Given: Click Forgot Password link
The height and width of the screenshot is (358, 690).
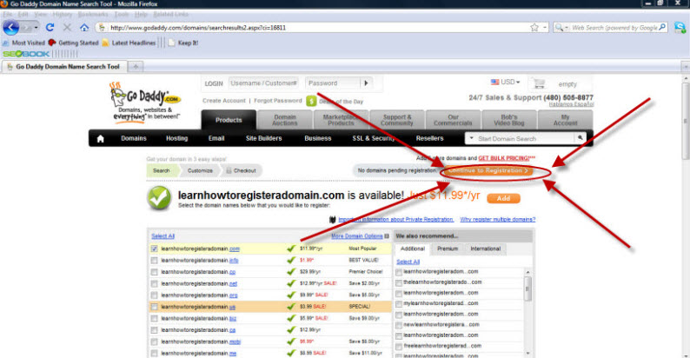Looking at the screenshot, I should (x=278, y=101).
